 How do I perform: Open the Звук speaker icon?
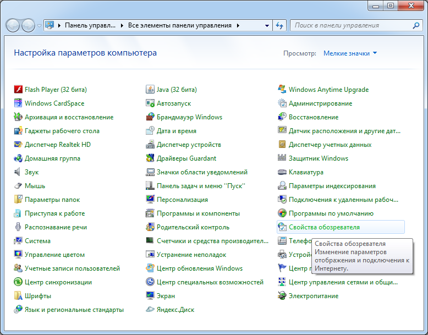(x=18, y=172)
